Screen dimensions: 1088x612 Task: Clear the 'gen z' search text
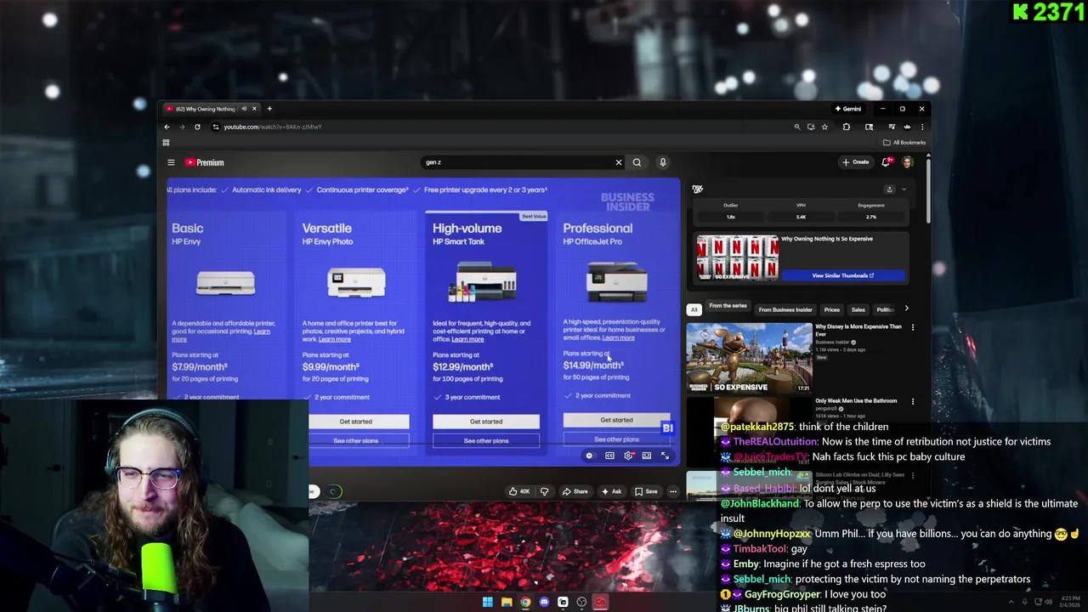[x=618, y=162]
